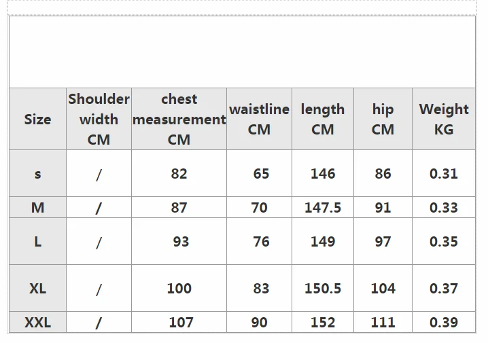This screenshot has height=343, width=488.
Task: Select length value 150.5 in XL row
Action: tap(323, 288)
